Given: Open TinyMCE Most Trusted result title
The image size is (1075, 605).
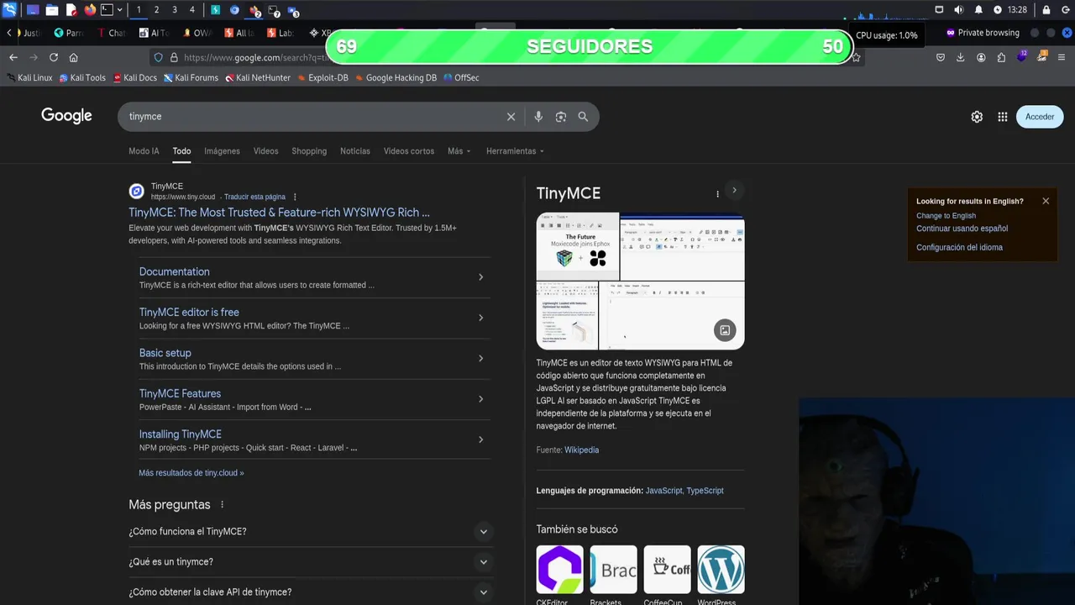Looking at the screenshot, I should 279,213.
